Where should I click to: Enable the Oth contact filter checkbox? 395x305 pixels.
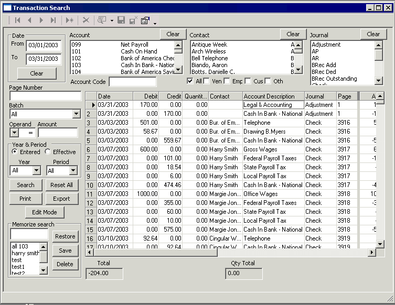coord(268,81)
